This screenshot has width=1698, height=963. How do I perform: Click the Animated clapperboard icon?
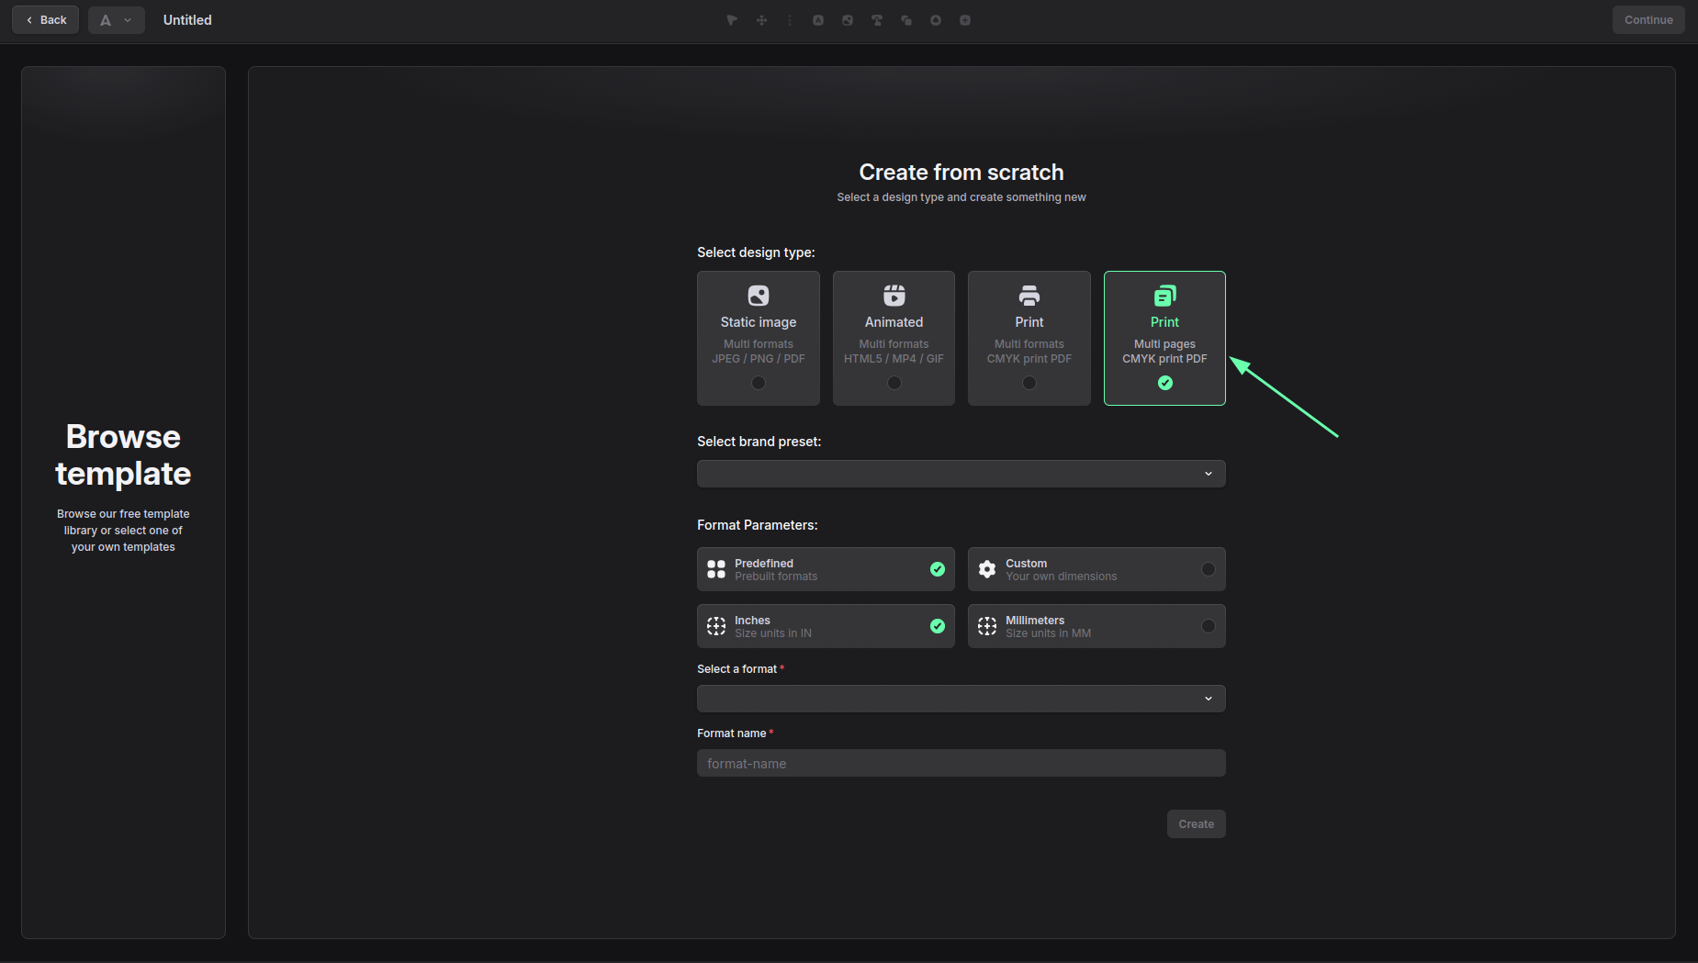pyautogui.click(x=894, y=296)
